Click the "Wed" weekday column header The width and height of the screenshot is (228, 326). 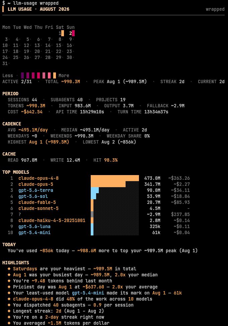point(27,27)
